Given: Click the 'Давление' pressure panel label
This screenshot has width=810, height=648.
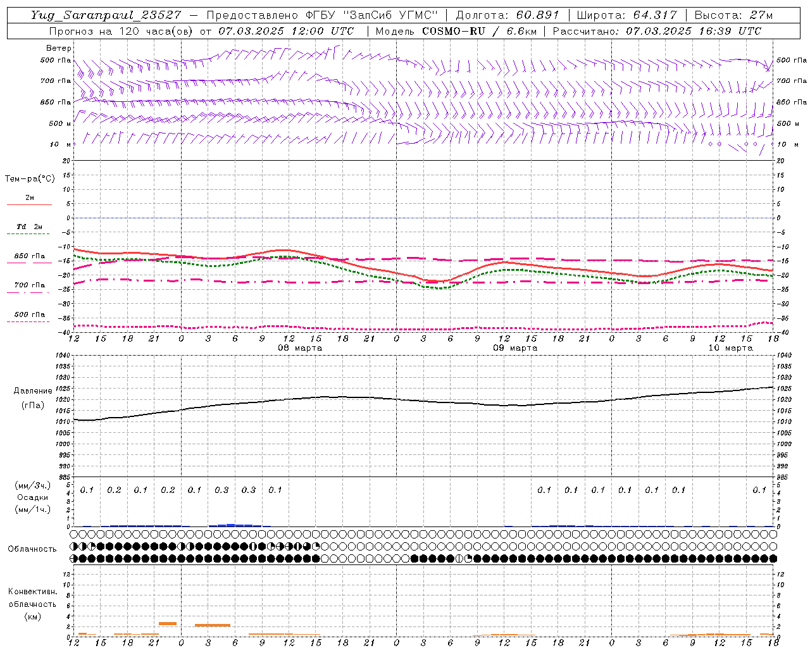Looking at the screenshot, I should 33,391.
